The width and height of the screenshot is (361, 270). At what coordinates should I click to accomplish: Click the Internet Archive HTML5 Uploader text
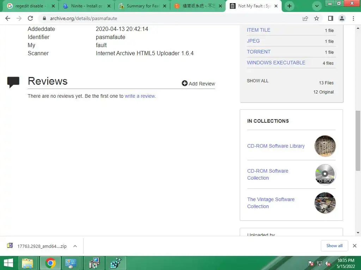[x=145, y=53]
